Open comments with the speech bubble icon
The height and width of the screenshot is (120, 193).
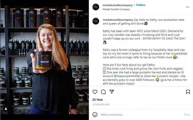click(103, 92)
